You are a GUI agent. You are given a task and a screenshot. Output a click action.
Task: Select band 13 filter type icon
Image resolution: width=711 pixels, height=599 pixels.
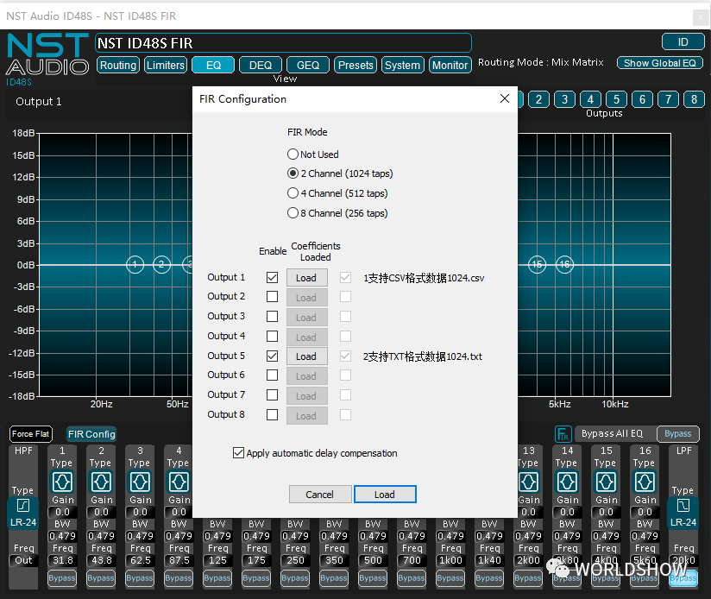tap(528, 482)
